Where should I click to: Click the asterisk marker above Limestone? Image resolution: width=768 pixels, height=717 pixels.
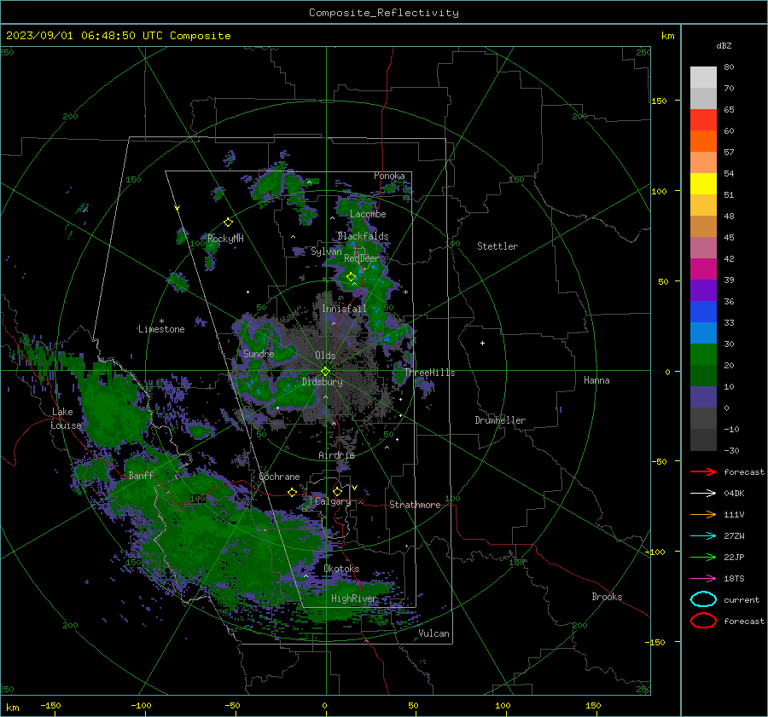pos(161,321)
